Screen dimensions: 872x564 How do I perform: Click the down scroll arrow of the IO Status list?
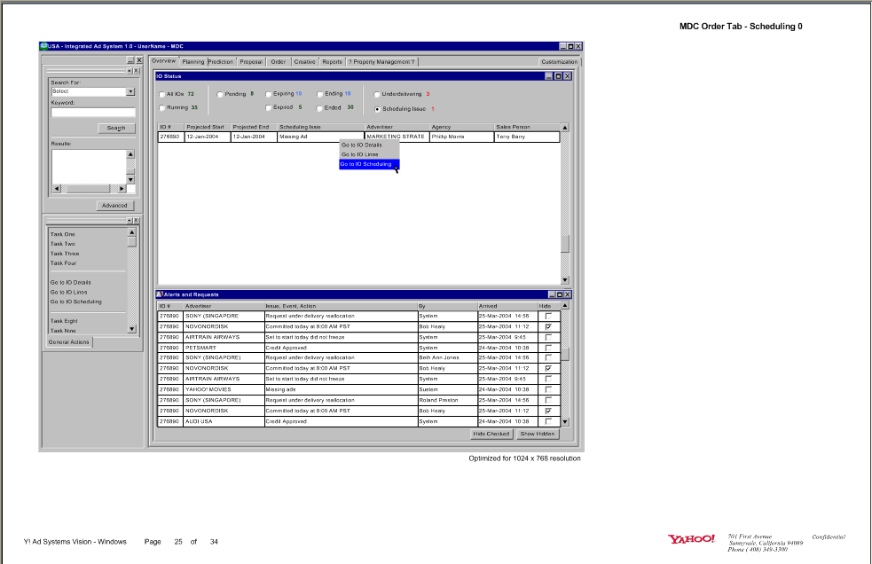tap(565, 279)
